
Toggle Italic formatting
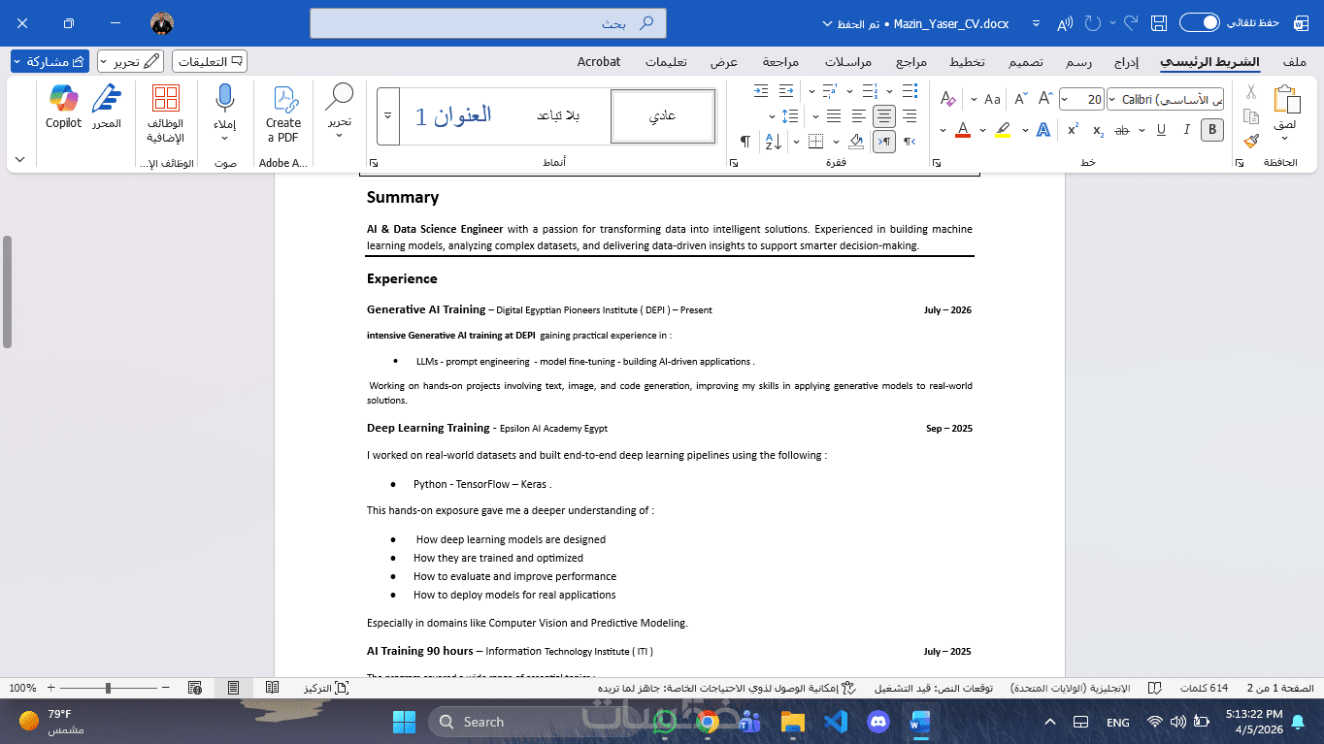tap(1186, 130)
